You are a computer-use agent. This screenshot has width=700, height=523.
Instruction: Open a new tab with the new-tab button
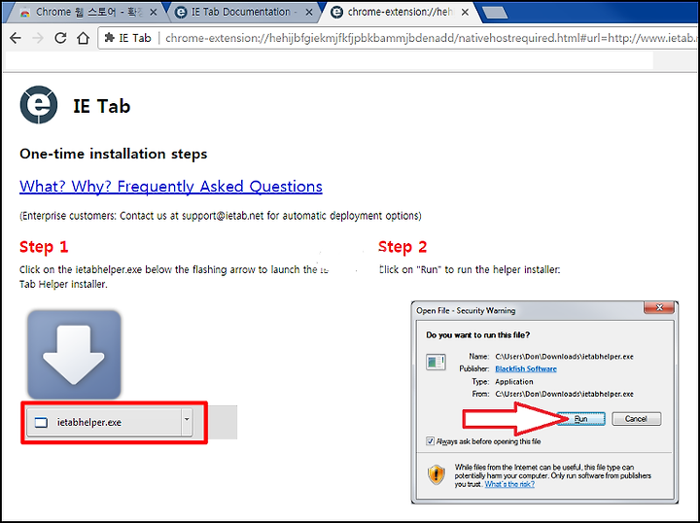click(495, 13)
